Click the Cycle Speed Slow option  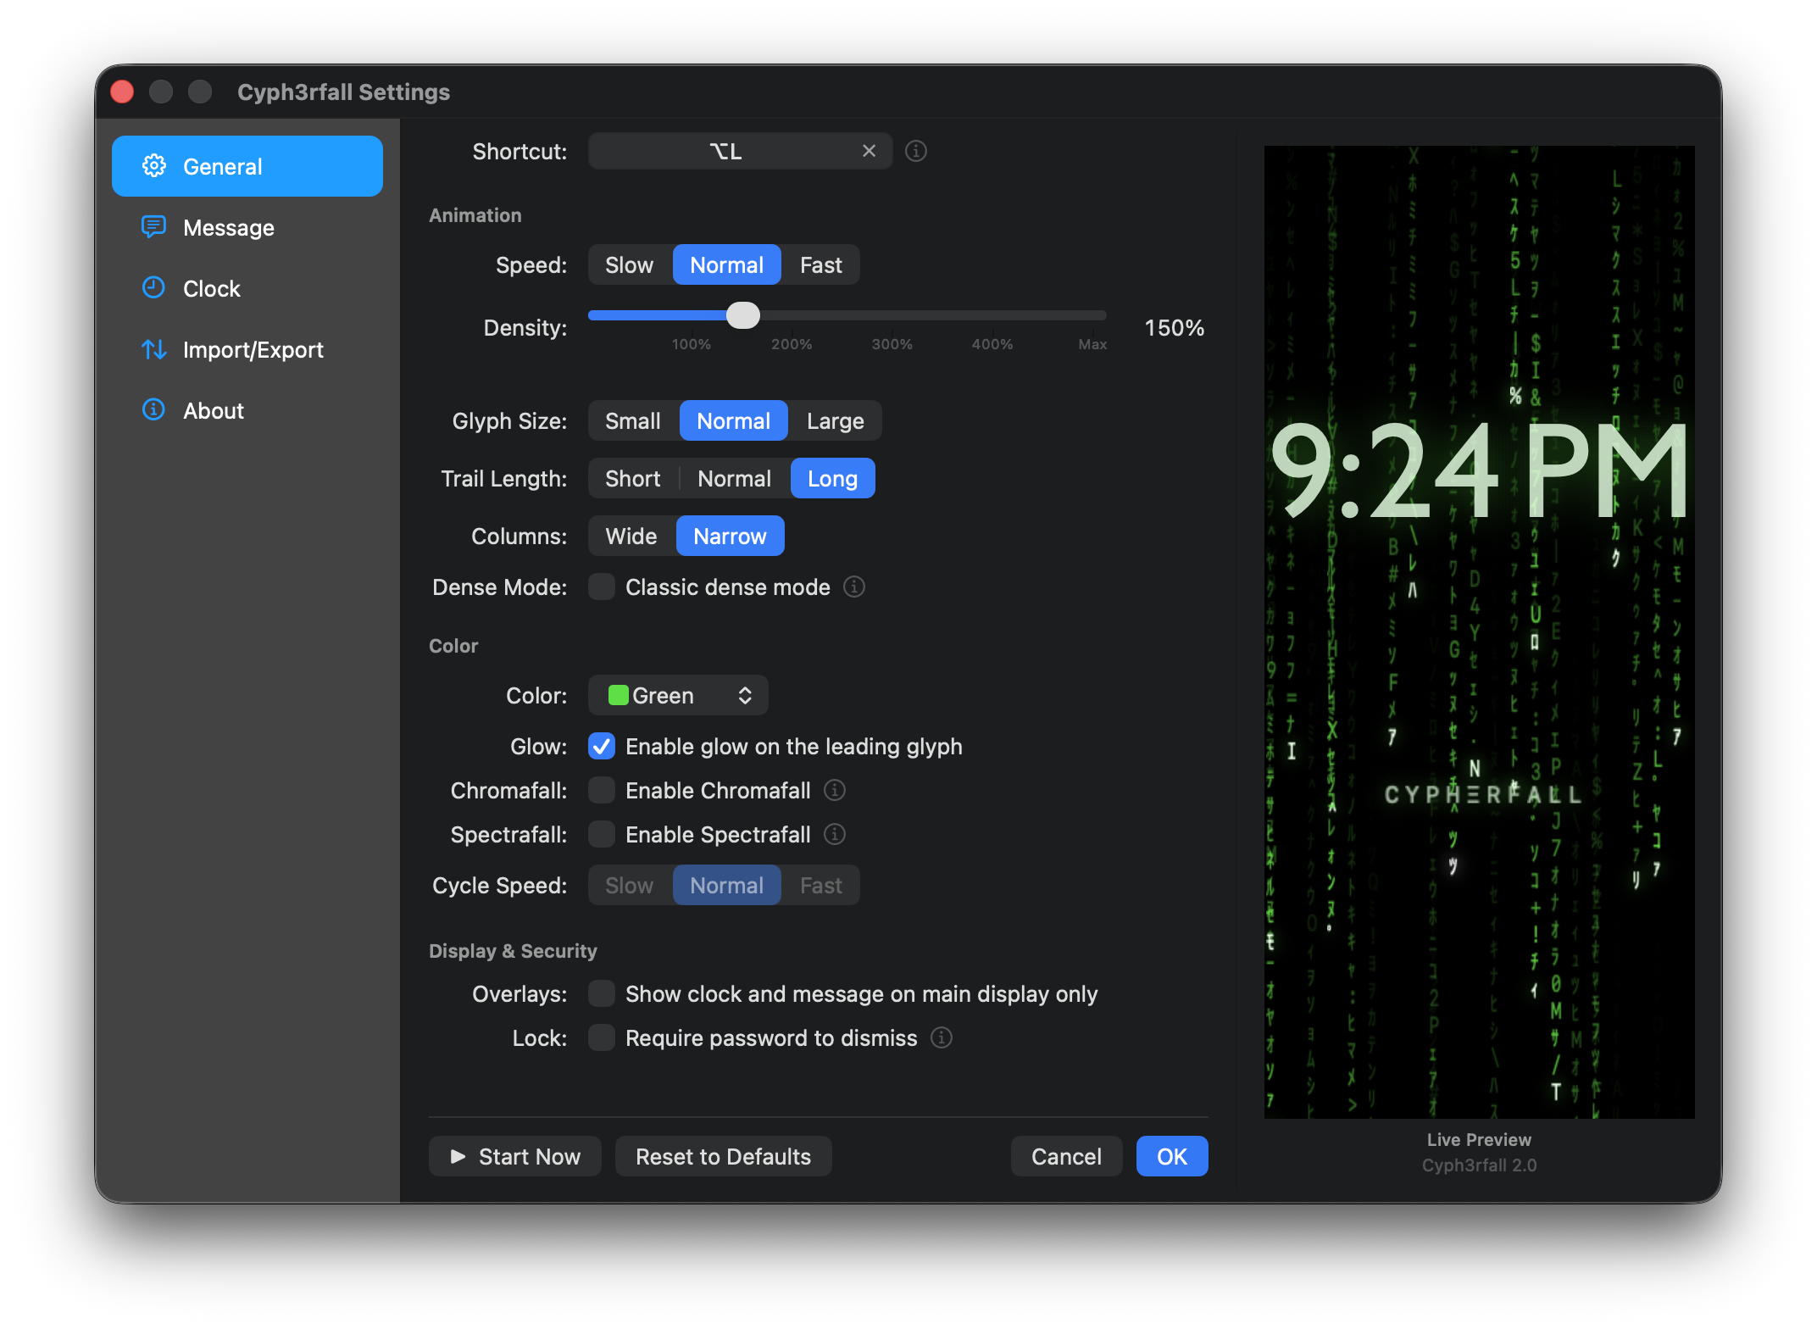(x=630, y=885)
